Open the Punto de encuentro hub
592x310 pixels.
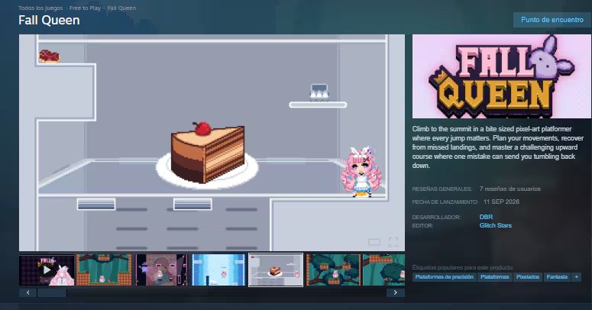coord(552,20)
